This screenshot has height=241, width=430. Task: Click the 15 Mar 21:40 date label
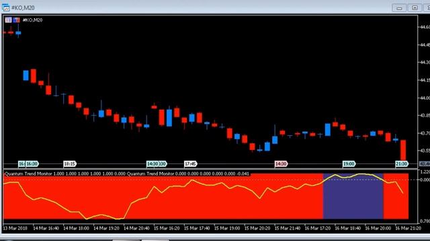[287, 228]
